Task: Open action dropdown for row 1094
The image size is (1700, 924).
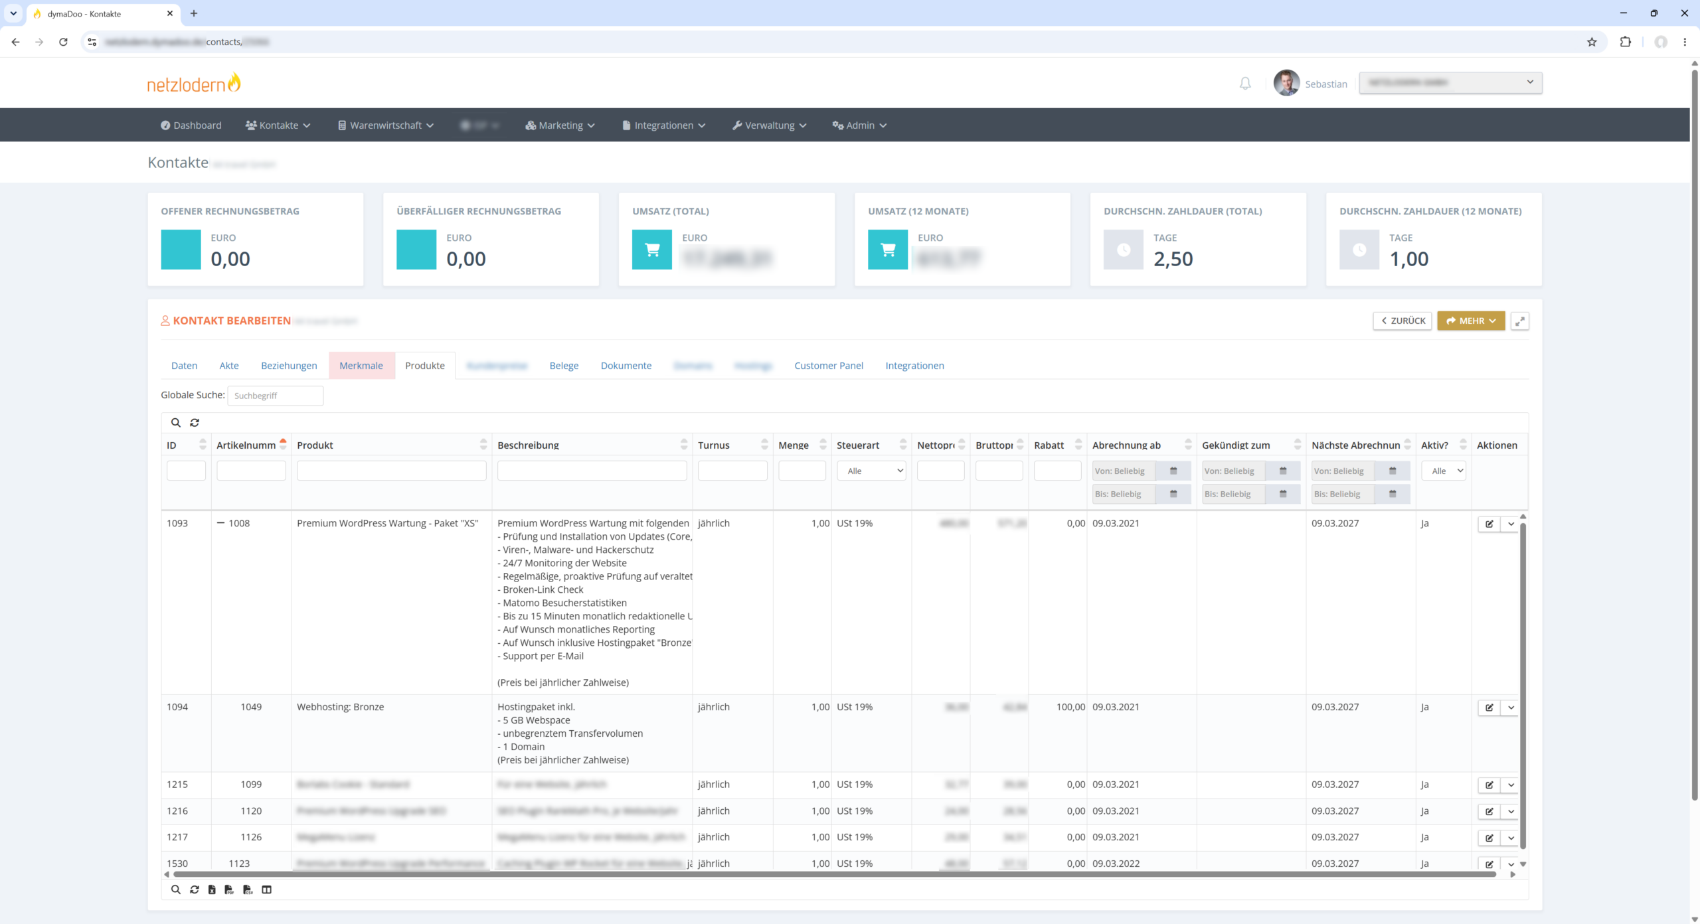Action: click(x=1511, y=708)
